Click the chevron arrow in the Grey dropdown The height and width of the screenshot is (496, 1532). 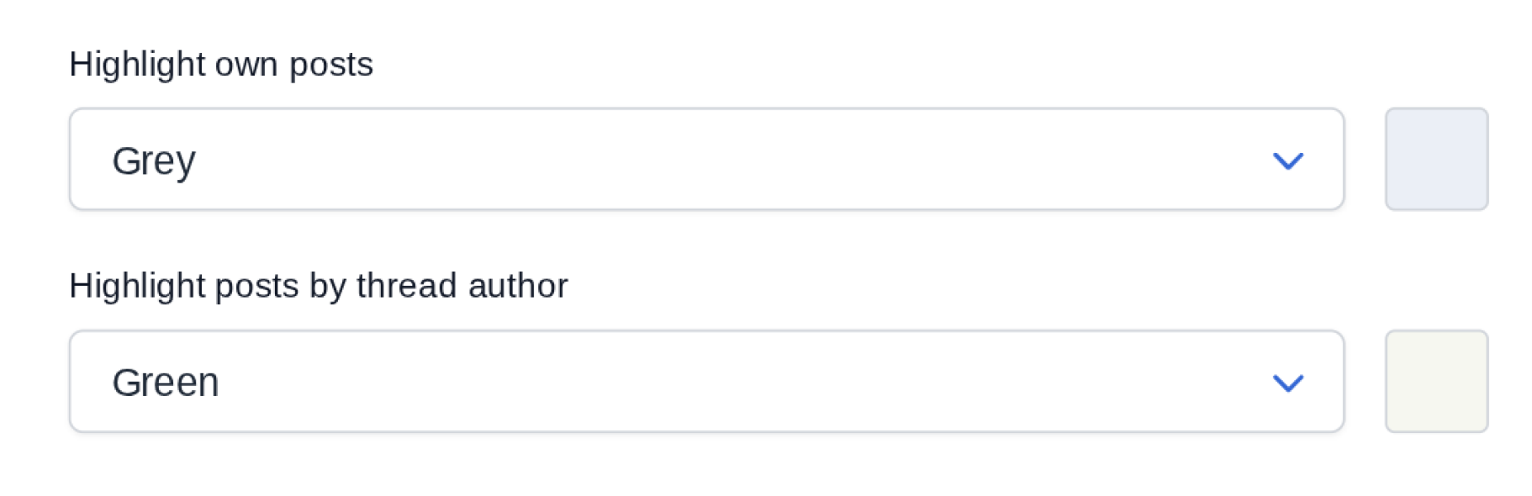(1288, 160)
